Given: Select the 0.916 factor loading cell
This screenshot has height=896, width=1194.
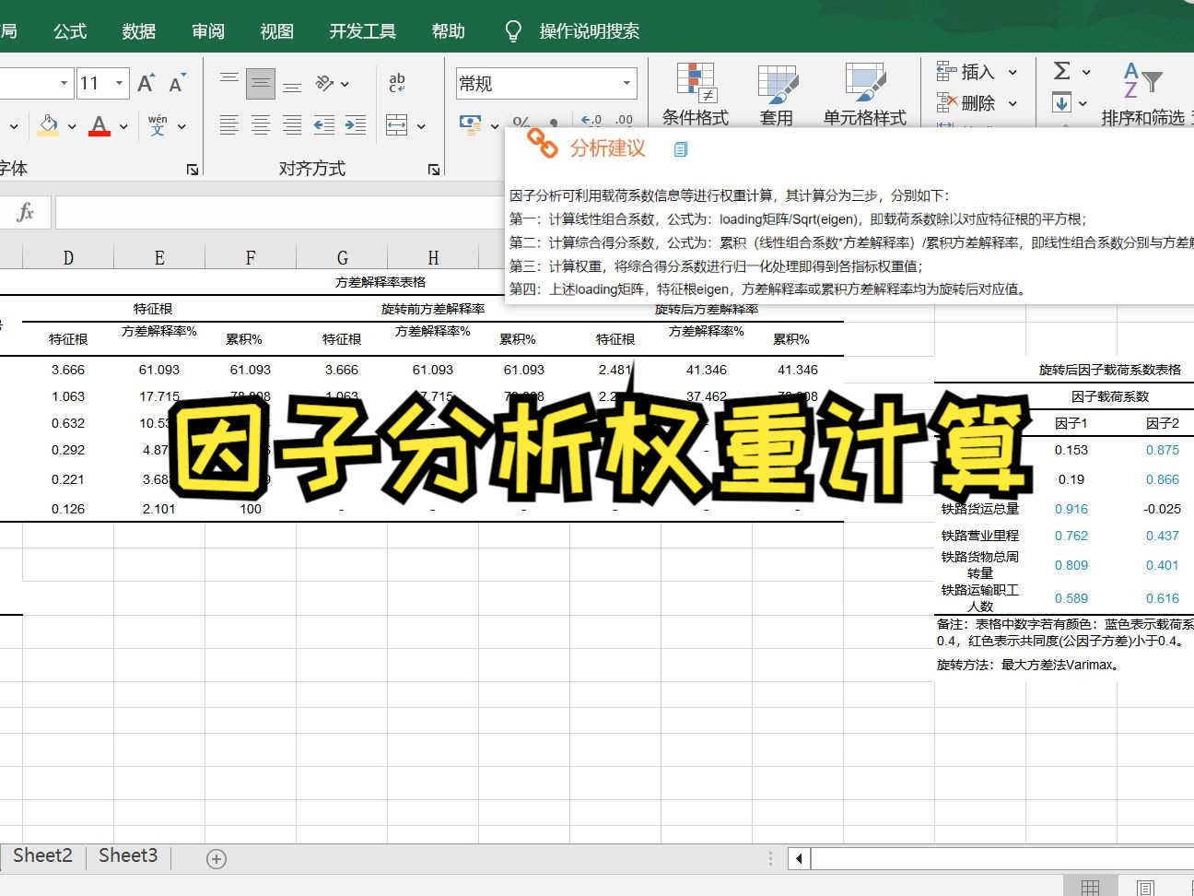Looking at the screenshot, I should click(x=1071, y=509).
